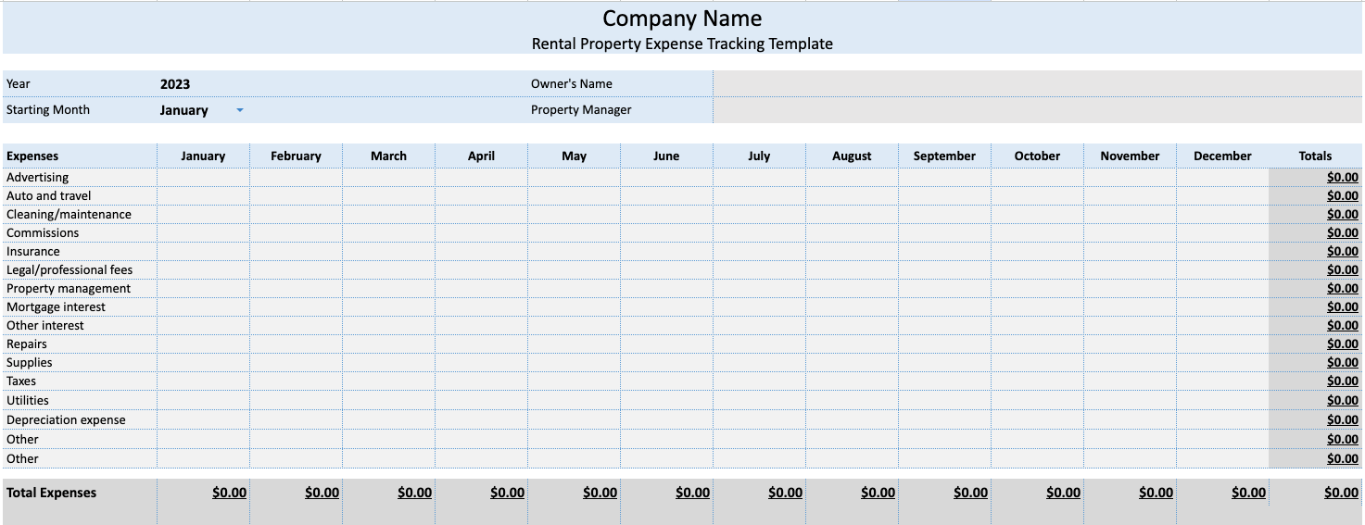The height and width of the screenshot is (525, 1365).
Task: Click the Total Expenses amount for July
Action: (785, 493)
